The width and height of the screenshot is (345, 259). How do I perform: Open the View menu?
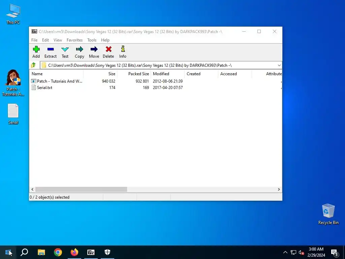tap(58, 40)
